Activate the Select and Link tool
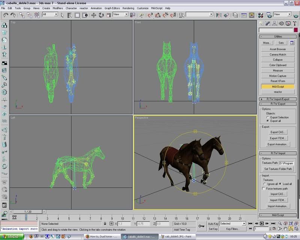300x240 pixels. 22,15
